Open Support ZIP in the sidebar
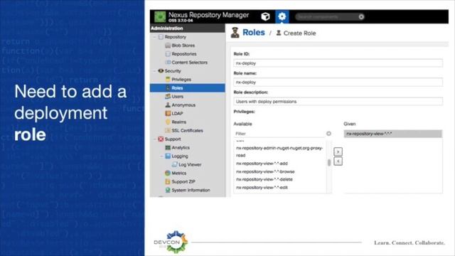Screen dimensions: 455x256 (x=183, y=182)
